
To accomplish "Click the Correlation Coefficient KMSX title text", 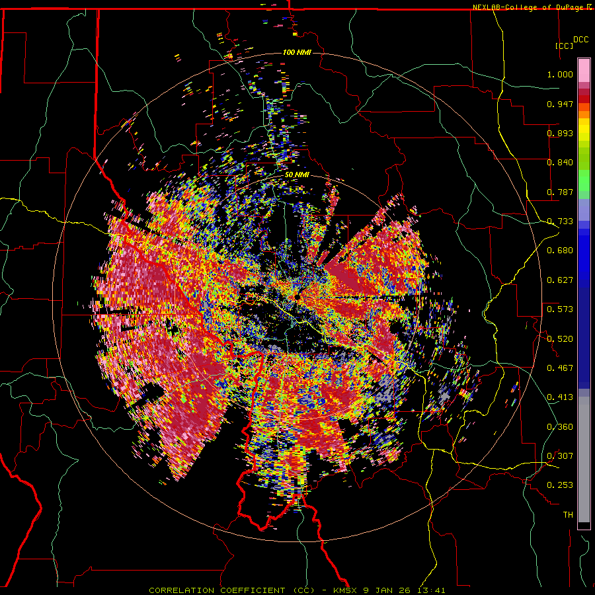I will tap(297, 590).
